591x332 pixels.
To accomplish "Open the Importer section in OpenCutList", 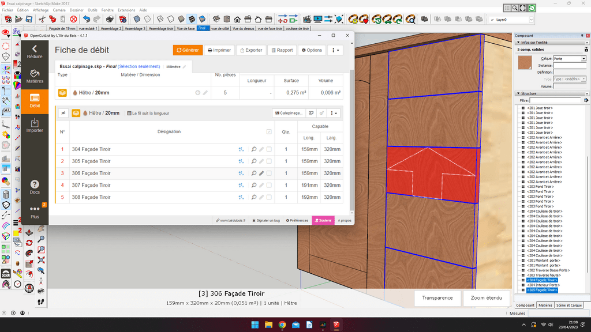I will (x=35, y=125).
